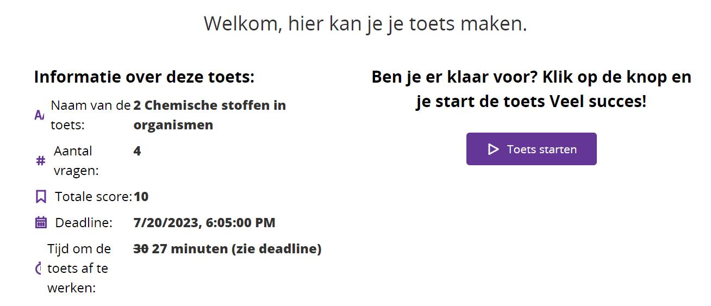The width and height of the screenshot is (711, 306).
Task: Click the Tijd om de toets af te werken label
Action: [79, 268]
